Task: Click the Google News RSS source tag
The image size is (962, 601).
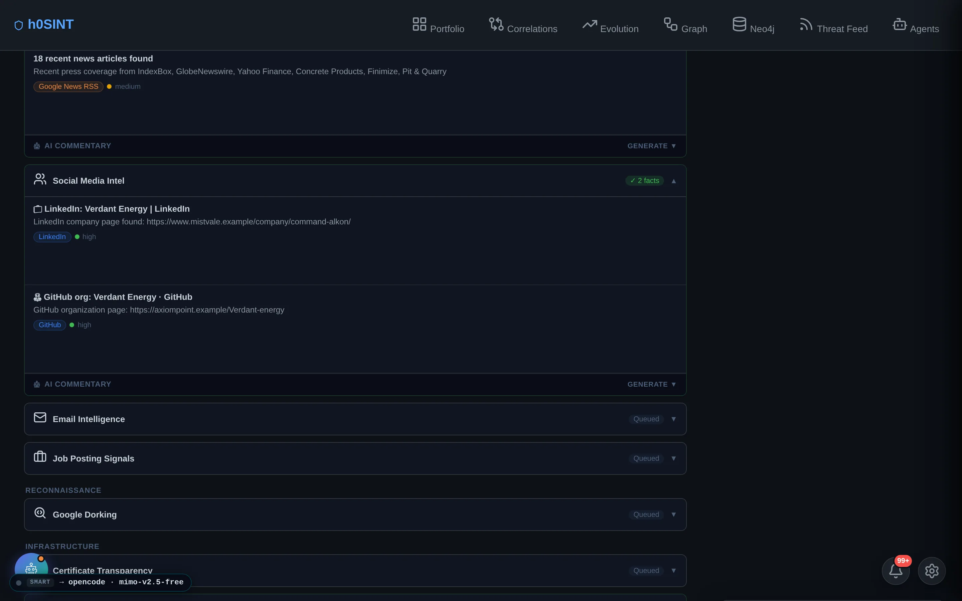Action: point(68,87)
